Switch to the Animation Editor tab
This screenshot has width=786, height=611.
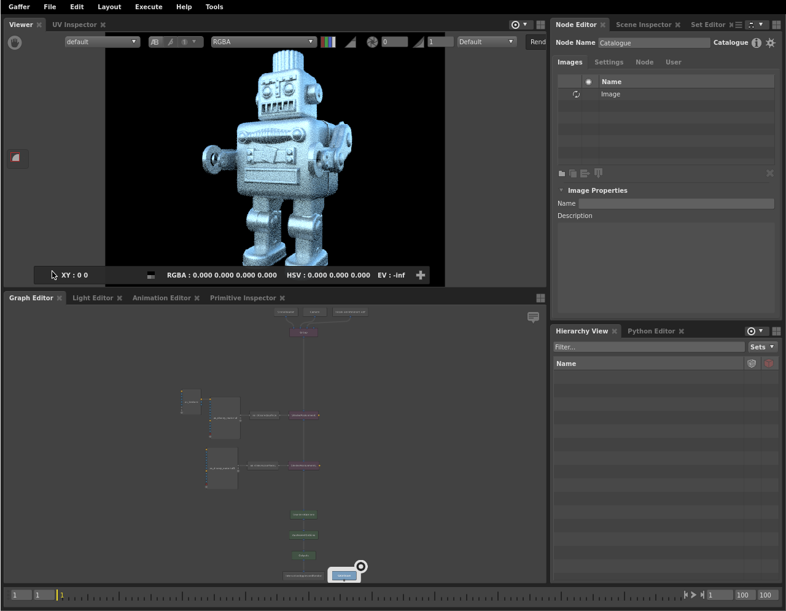pyautogui.click(x=161, y=298)
